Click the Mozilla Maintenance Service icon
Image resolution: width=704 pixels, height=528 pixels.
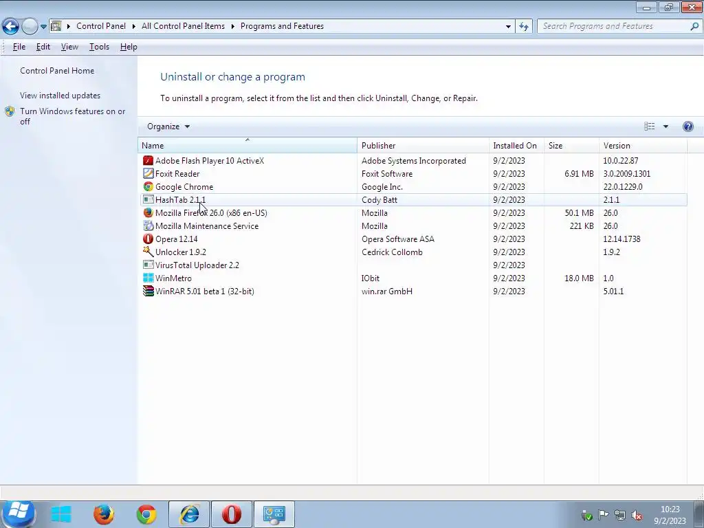148,225
